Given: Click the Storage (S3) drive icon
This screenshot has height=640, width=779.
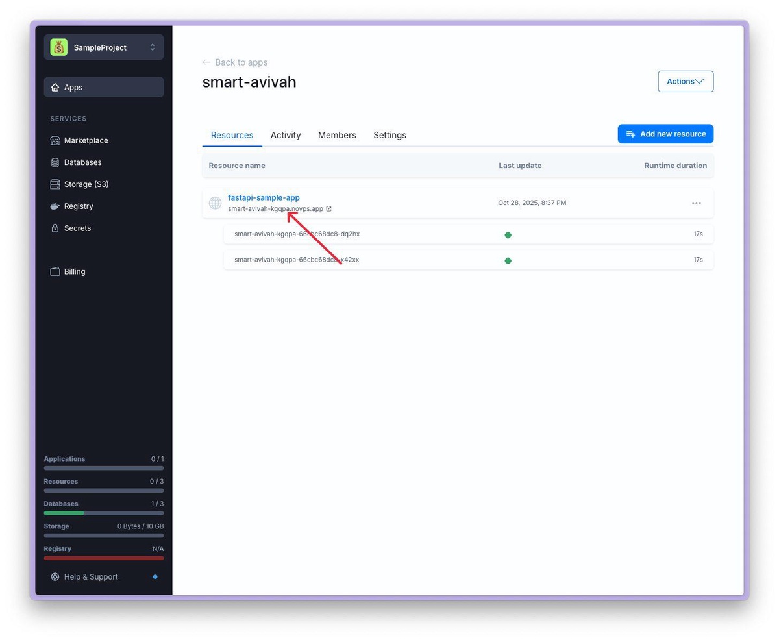Looking at the screenshot, I should coord(55,184).
